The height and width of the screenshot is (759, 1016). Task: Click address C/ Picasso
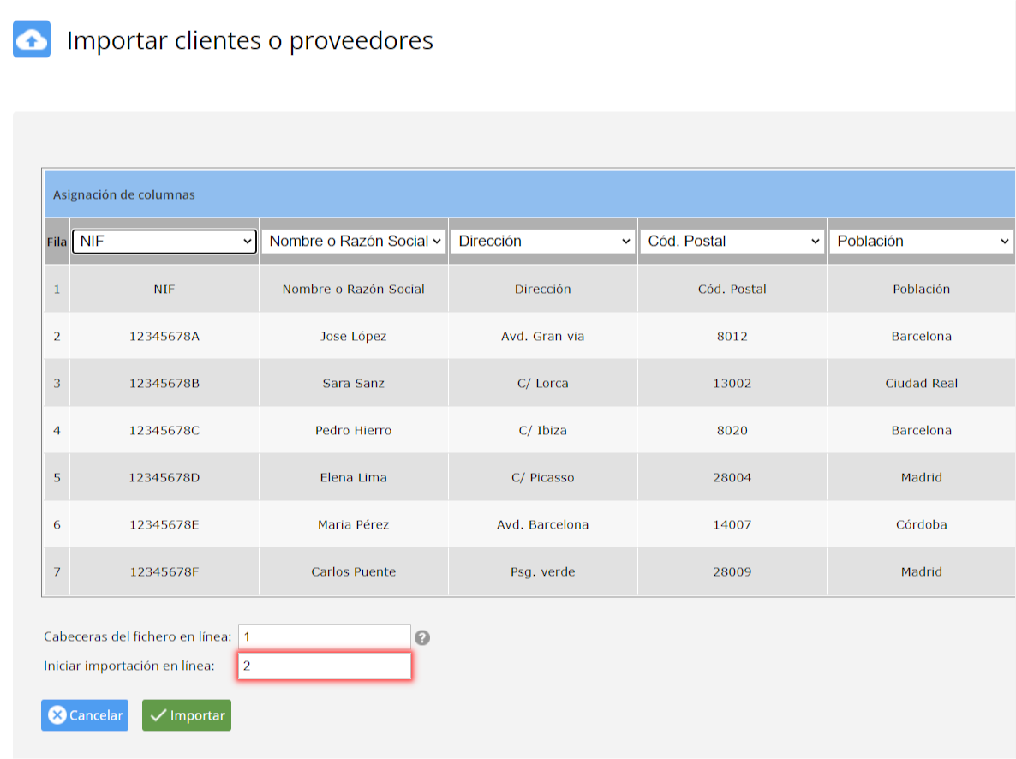coord(543,478)
